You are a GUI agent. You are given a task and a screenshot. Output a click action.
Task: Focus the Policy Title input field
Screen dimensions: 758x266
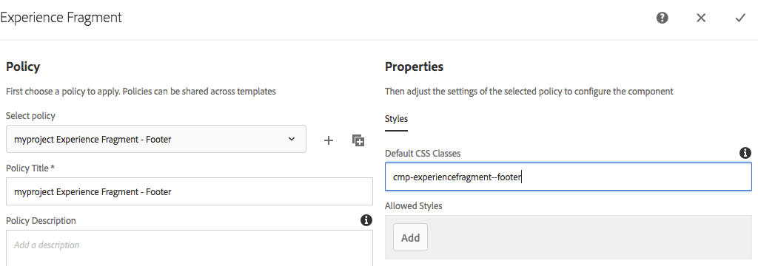click(x=189, y=191)
